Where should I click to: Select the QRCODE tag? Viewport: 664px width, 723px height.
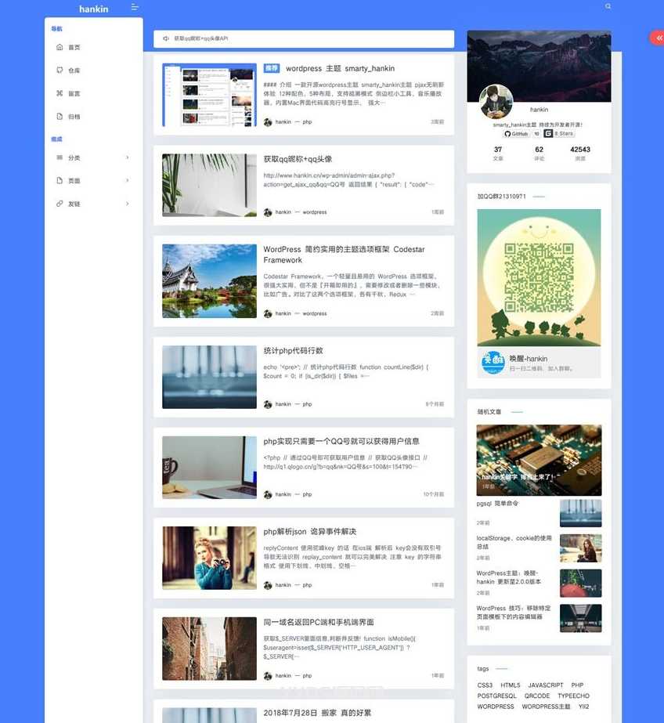tap(537, 696)
